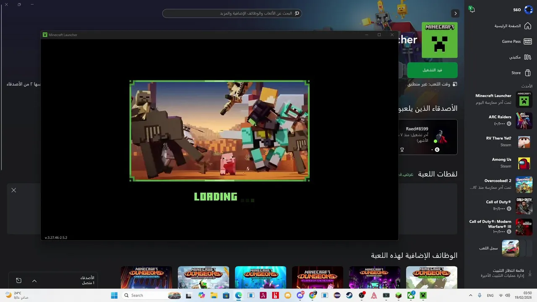
Task: Open Flames of the Nether add-on thumbnail
Action: pyautogui.click(x=318, y=277)
